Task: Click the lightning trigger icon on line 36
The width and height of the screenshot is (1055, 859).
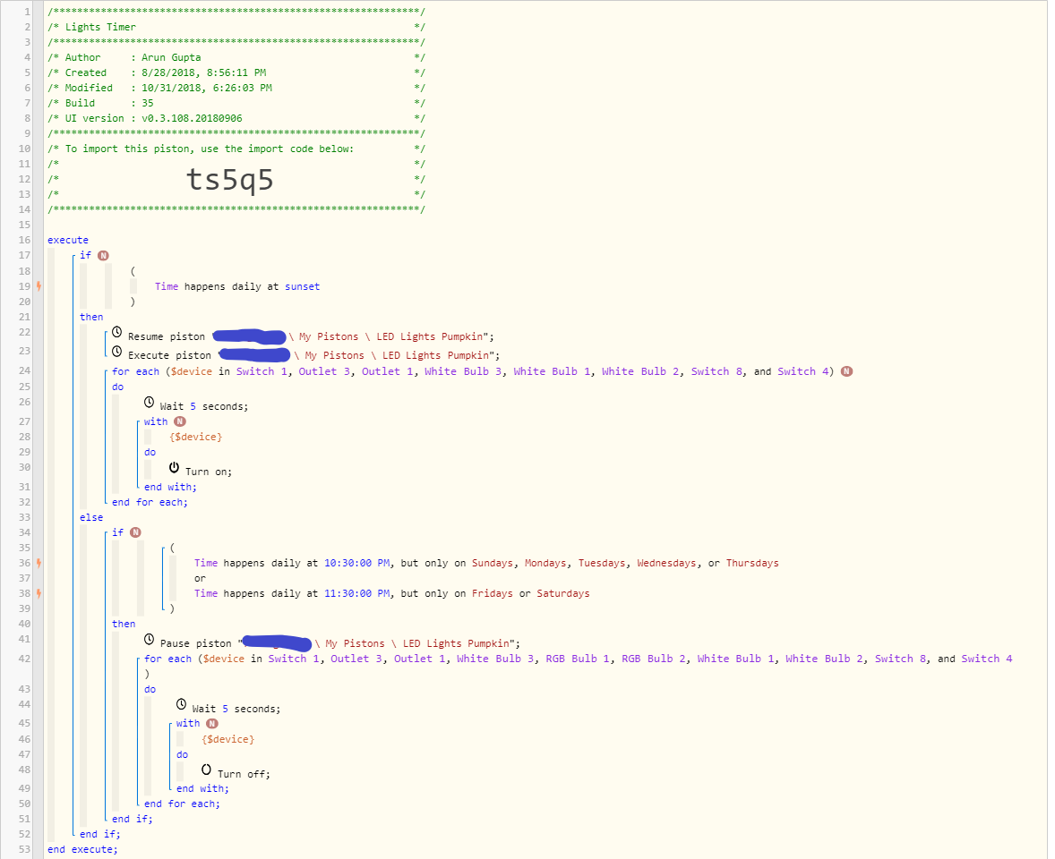Action: pos(39,563)
